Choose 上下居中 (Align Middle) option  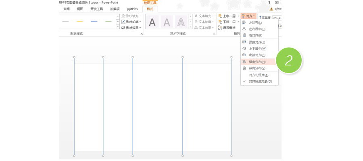click(257, 49)
